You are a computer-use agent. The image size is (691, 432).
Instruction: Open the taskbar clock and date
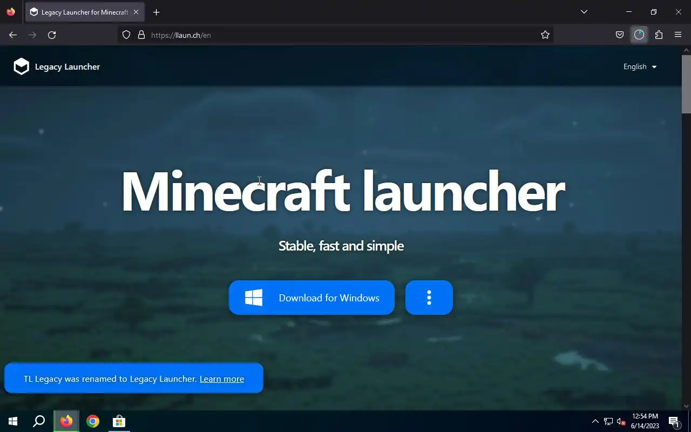[645, 421]
